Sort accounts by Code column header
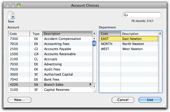The image size is (170, 112). click(x=19, y=34)
